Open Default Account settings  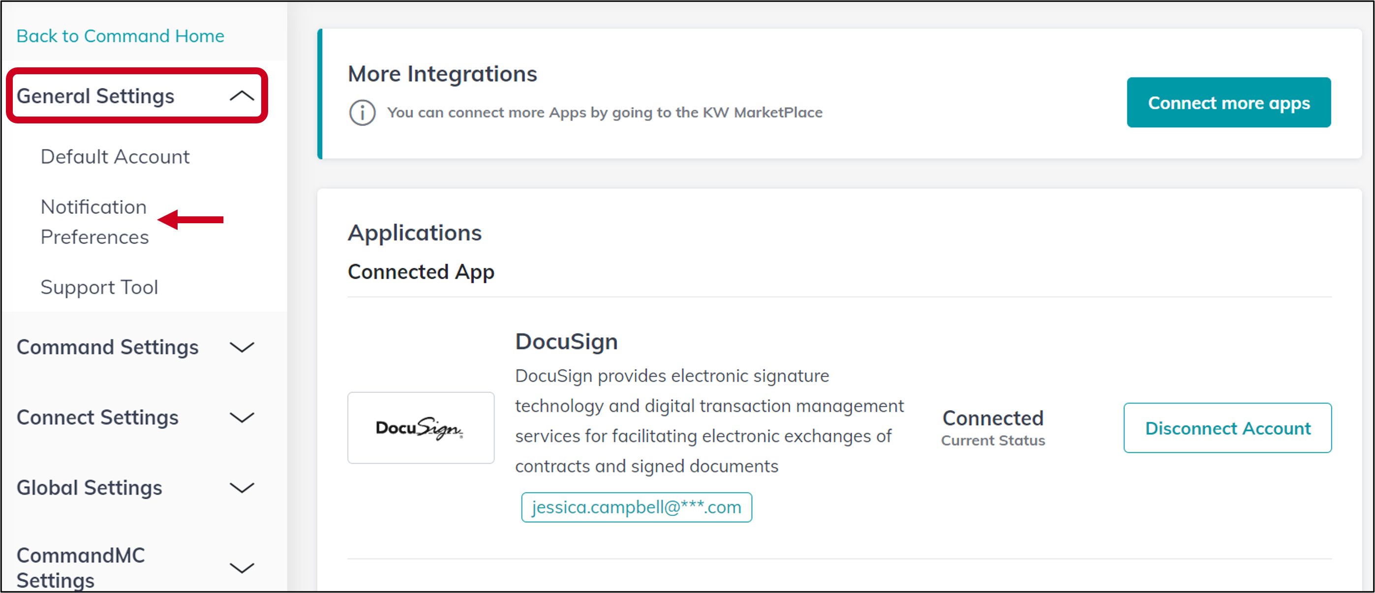(115, 156)
